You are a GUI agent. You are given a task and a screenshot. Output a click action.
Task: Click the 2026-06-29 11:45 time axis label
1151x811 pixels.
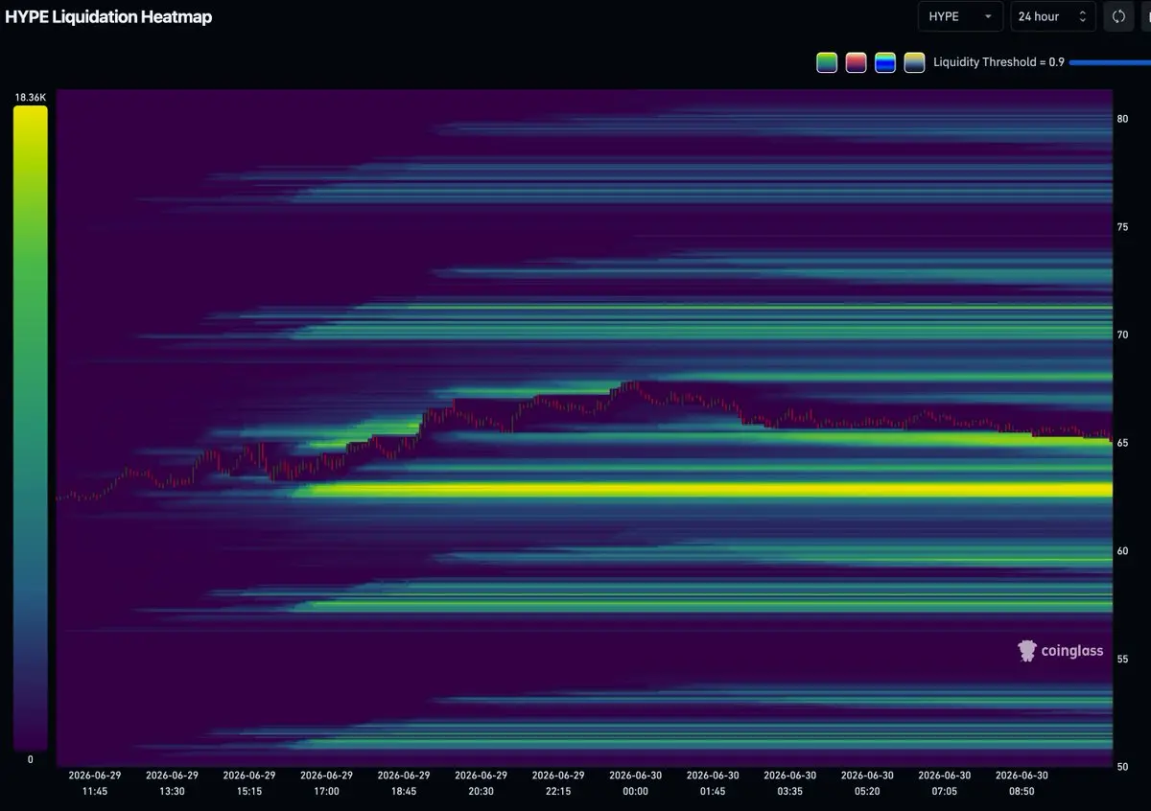[x=95, y=782]
